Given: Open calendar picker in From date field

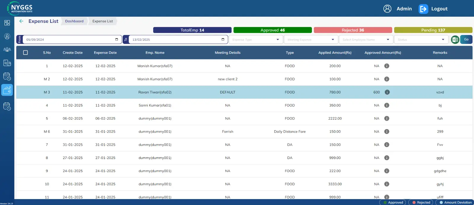Looking at the screenshot, I should [x=117, y=39].
